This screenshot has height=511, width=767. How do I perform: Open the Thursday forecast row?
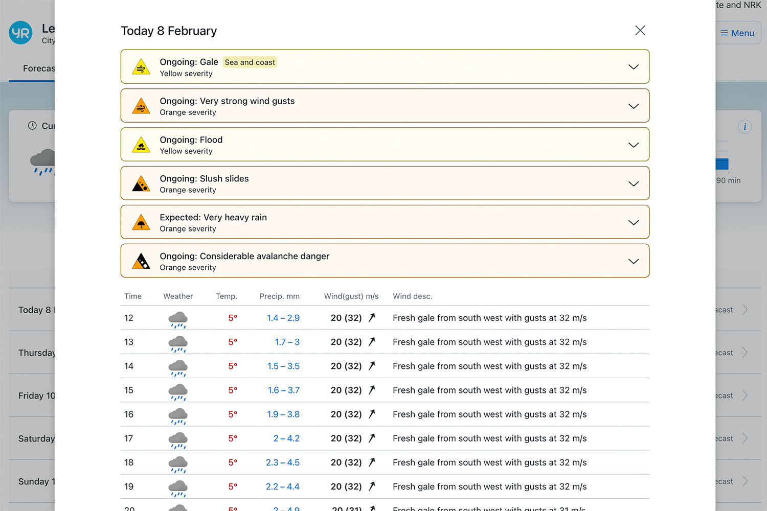pos(36,353)
